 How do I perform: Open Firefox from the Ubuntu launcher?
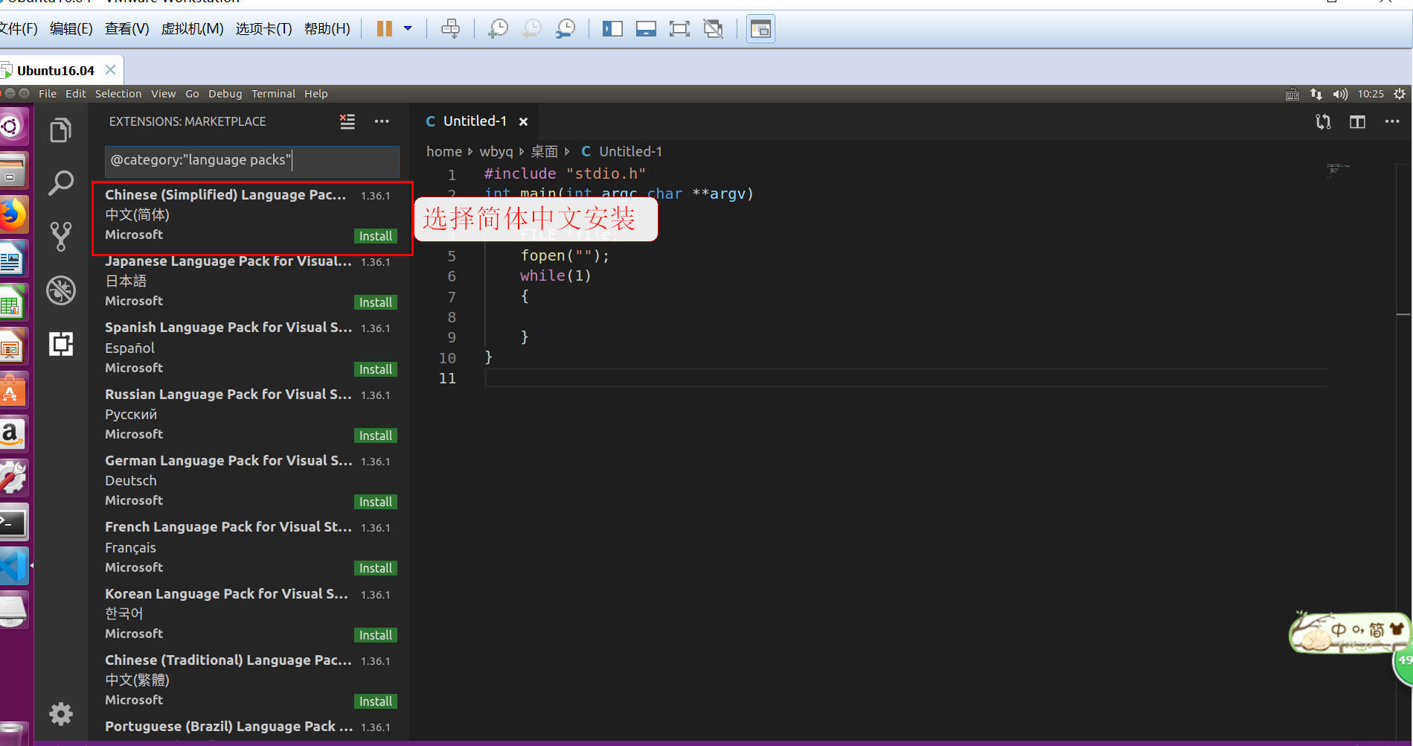pyautogui.click(x=12, y=215)
